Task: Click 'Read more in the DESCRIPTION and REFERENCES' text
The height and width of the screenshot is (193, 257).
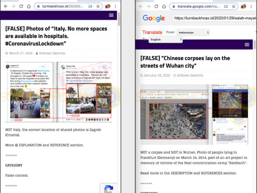Action: pos(188,173)
